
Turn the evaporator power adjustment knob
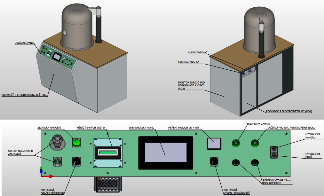(214, 161)
